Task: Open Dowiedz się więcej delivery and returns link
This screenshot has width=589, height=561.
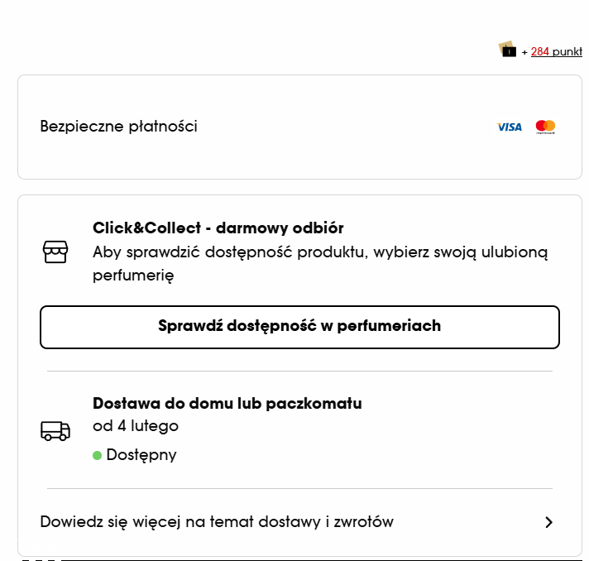Action: [x=217, y=522]
